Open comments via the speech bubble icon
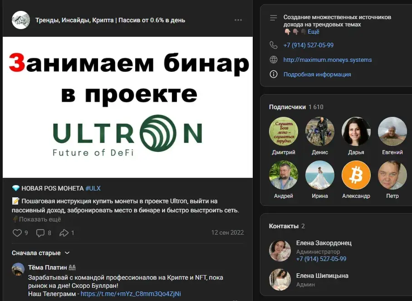This screenshot has height=301, width=412. coord(40,233)
